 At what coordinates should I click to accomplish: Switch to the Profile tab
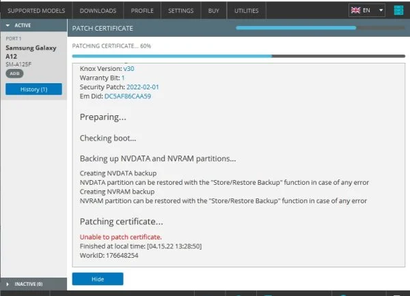click(143, 11)
